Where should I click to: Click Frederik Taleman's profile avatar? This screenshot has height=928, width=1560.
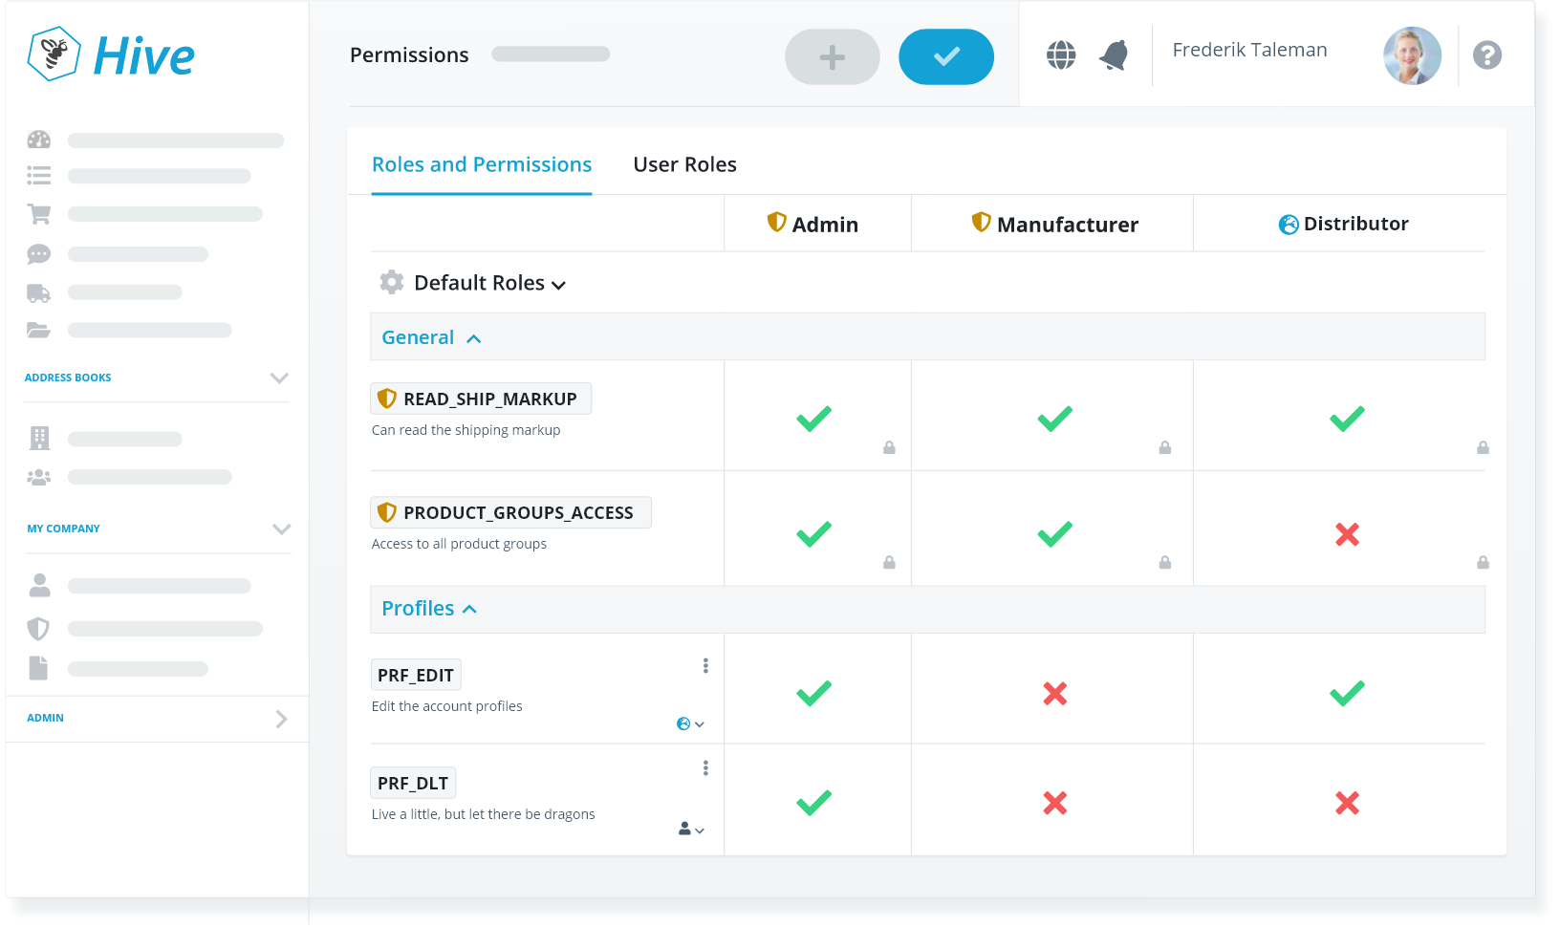1411,55
